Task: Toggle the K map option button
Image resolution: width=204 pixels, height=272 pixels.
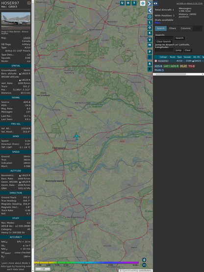Action: pyautogui.click(x=150, y=33)
